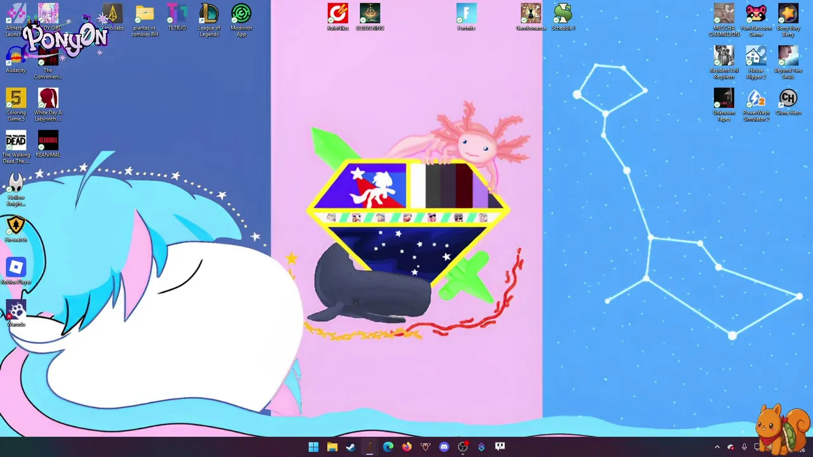Open The Walking Dead desktop icon
This screenshot has width=813, height=457.
pyautogui.click(x=16, y=147)
